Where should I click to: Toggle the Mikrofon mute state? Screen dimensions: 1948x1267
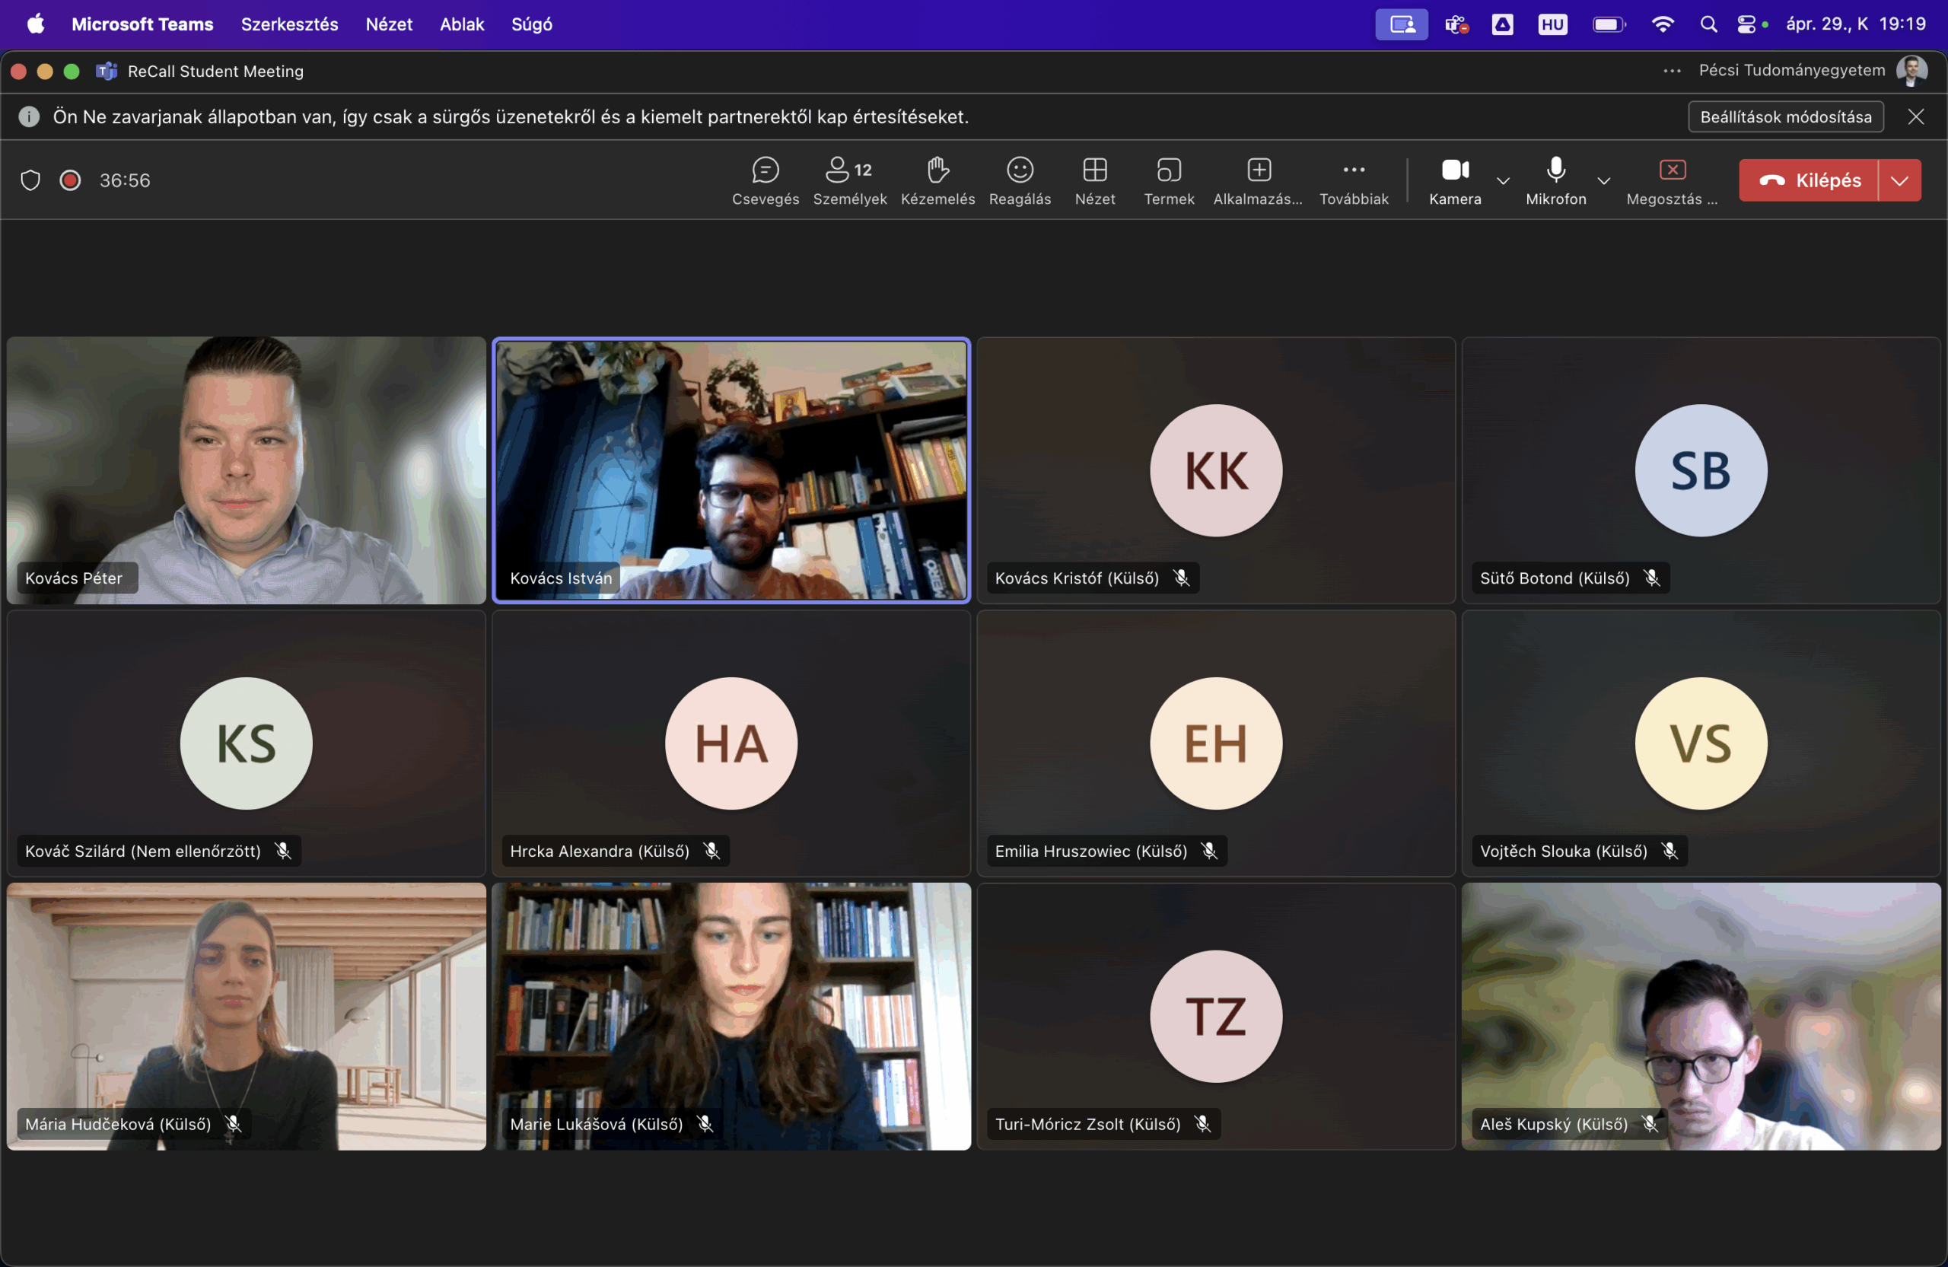point(1556,182)
